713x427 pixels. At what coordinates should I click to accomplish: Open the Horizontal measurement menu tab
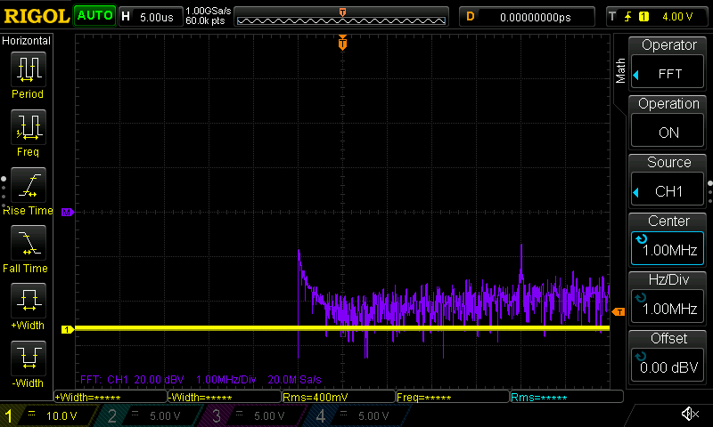point(27,41)
